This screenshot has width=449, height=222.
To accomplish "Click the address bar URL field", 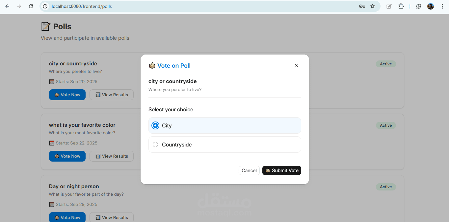I will (x=198, y=6).
